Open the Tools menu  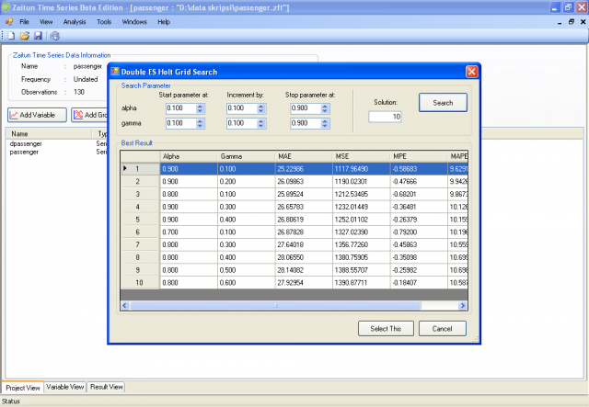pyautogui.click(x=104, y=20)
